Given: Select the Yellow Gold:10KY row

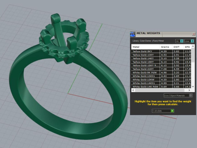Looking at the screenshot, I should tap(161, 55).
